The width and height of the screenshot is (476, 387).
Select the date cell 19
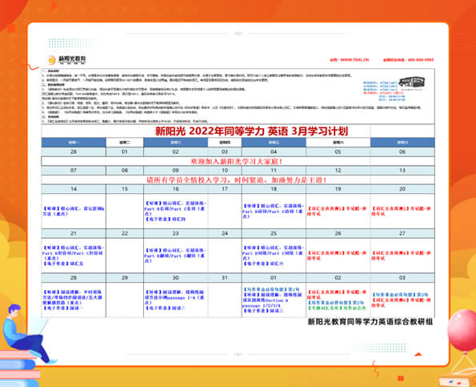tap(338, 189)
